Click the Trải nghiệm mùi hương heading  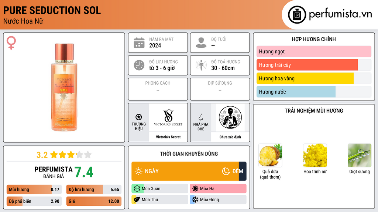tap(314, 110)
